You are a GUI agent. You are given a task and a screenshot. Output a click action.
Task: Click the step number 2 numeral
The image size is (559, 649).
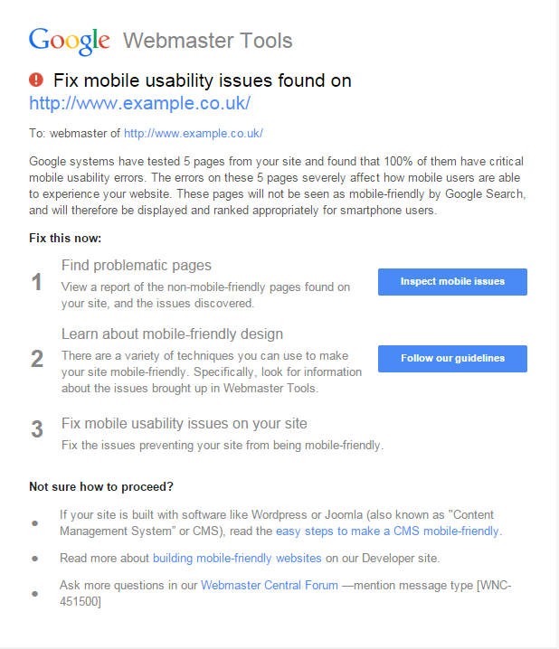37,359
